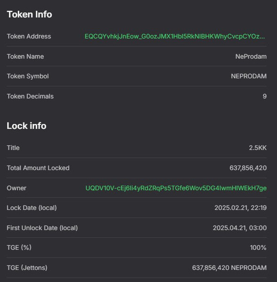The image size is (277, 282).
Task: Click the Lock Date value 2025.02.21
Action: click(x=240, y=208)
